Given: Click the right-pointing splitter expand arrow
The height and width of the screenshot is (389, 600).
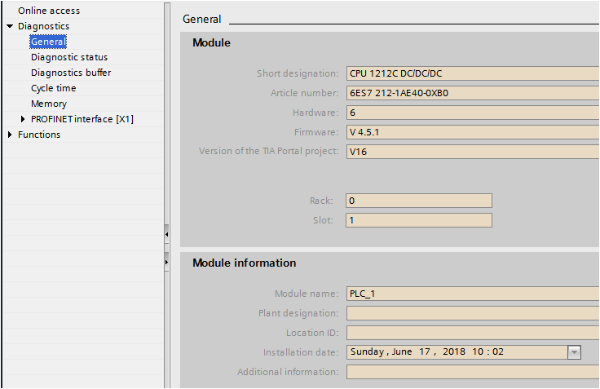Looking at the screenshot, I should tap(166, 263).
